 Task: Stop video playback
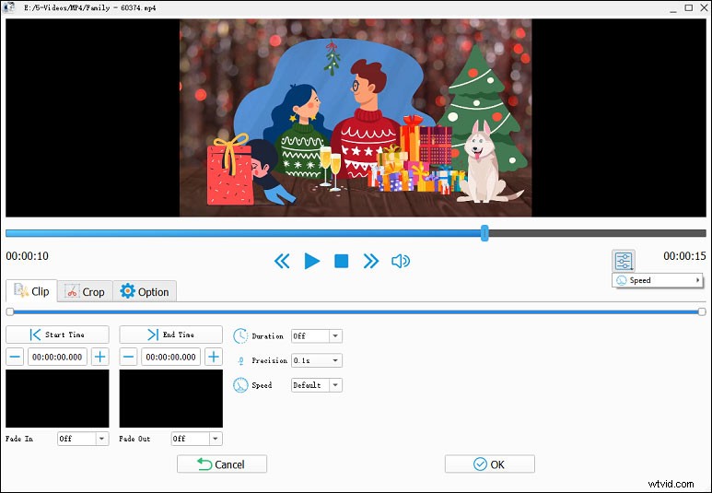pos(342,262)
